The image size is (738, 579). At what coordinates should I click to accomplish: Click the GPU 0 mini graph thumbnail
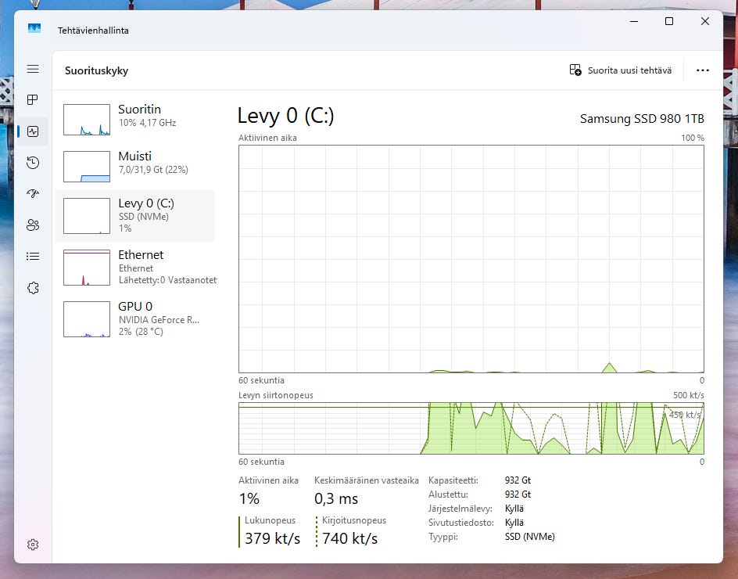87,319
